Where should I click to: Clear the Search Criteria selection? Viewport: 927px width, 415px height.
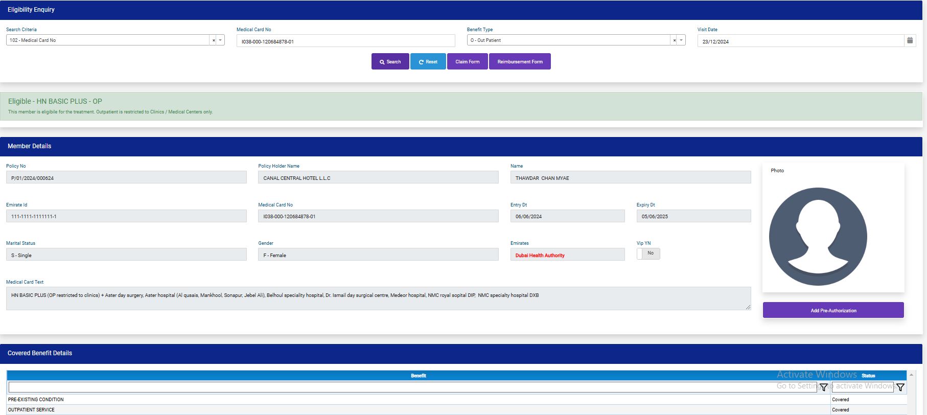tap(214, 40)
